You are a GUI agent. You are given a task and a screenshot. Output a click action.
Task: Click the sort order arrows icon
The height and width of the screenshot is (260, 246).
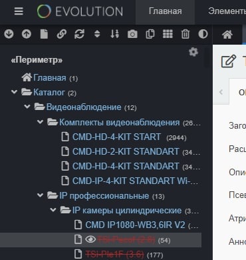click(x=114, y=34)
